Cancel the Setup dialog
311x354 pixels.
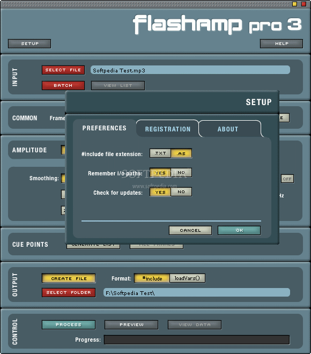pyautogui.click(x=190, y=230)
